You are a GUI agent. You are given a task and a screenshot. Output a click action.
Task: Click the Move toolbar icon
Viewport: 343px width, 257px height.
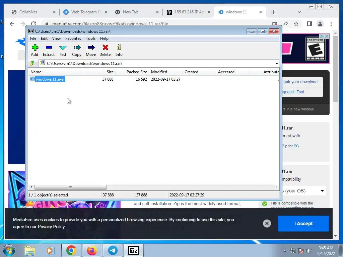tap(91, 50)
